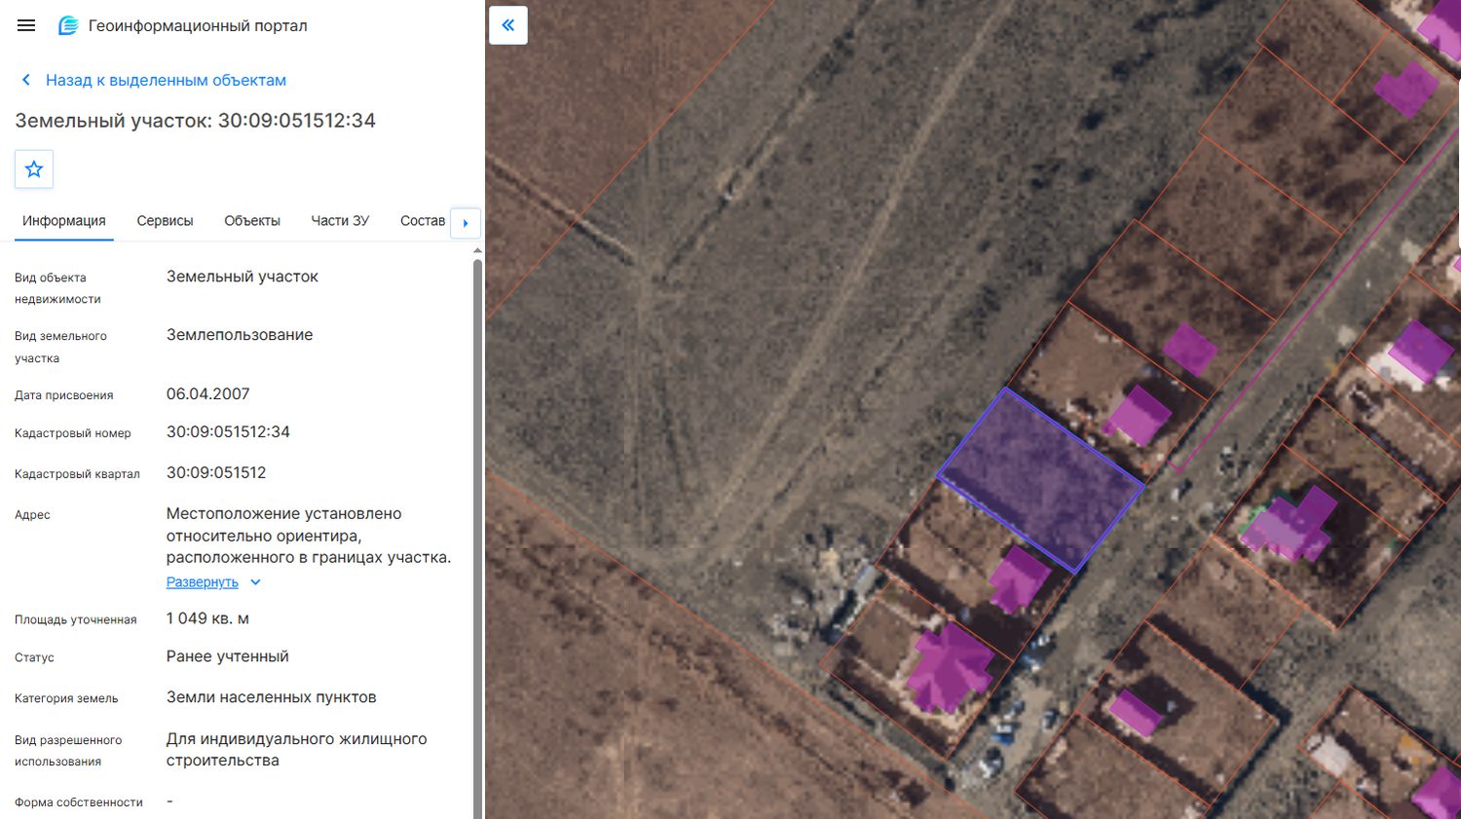Click the Геоинформационный портал logo icon
The height and width of the screenshot is (819, 1461).
click(x=68, y=26)
